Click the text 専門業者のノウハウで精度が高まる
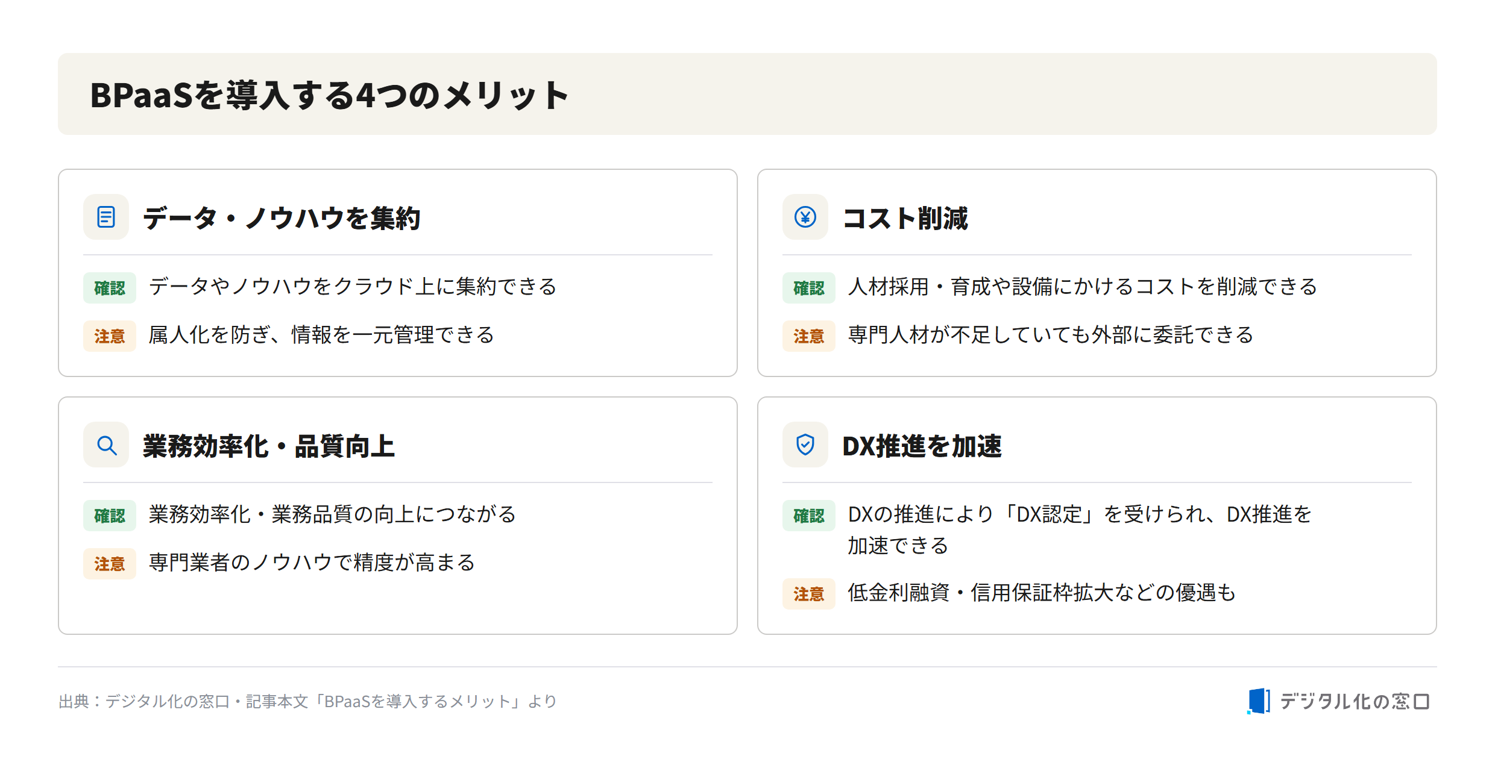1495x771 pixels. click(312, 563)
